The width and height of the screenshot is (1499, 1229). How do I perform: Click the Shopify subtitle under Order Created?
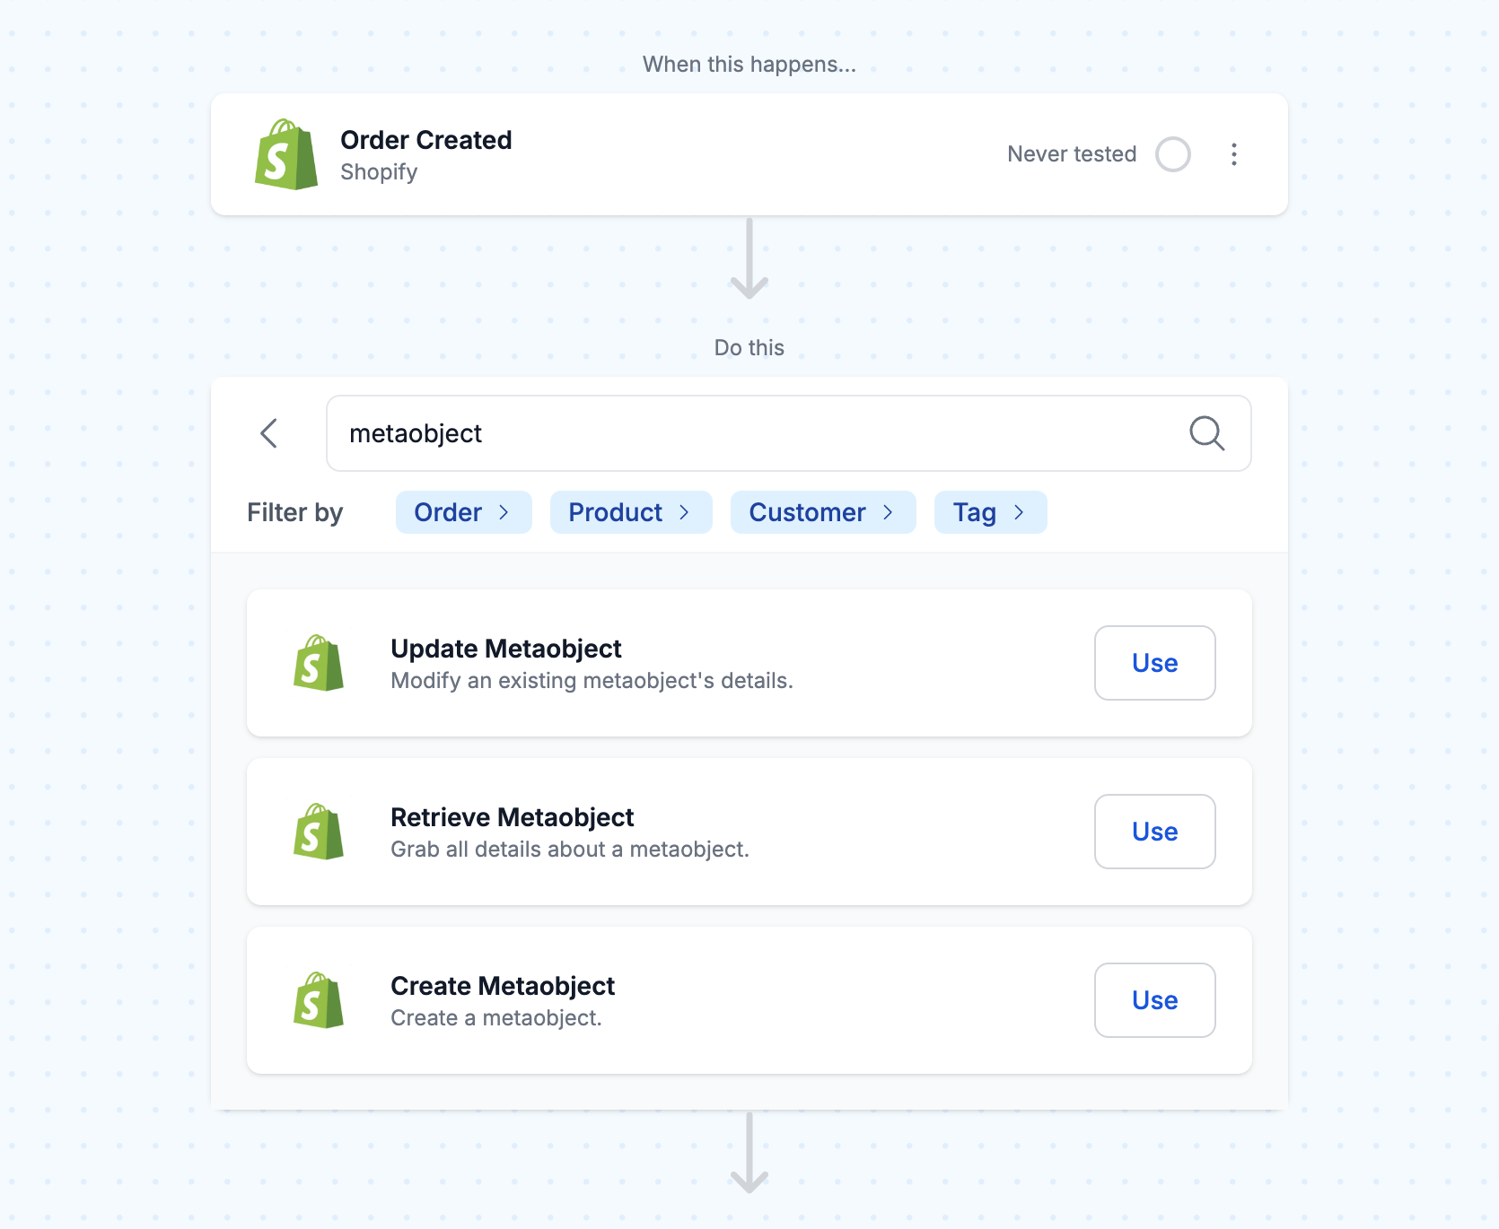click(379, 172)
